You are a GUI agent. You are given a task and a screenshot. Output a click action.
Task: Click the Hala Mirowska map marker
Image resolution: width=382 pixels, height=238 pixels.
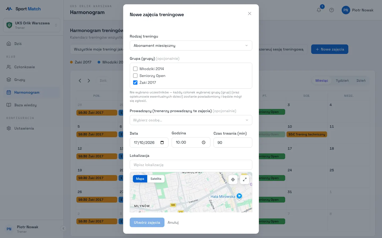(239, 196)
